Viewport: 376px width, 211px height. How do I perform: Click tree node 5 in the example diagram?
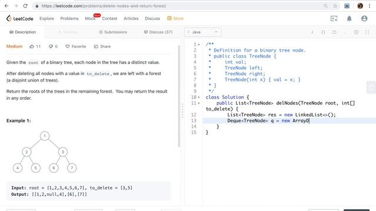(35, 168)
